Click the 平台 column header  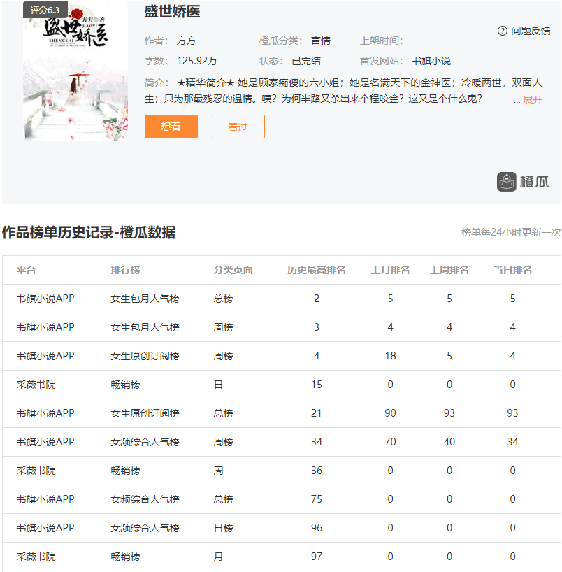pyautogui.click(x=27, y=270)
